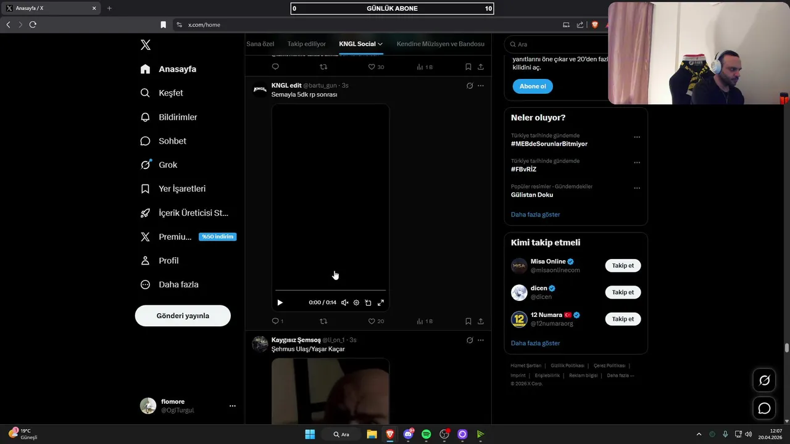The height and width of the screenshot is (444, 790).
Task: Open Profil page
Action: (159, 261)
